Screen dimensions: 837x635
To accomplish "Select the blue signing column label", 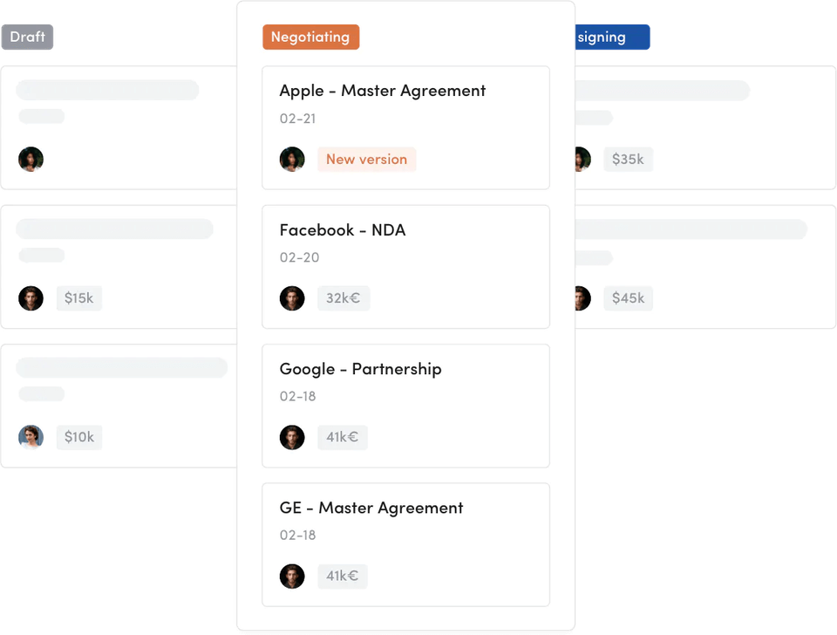I will click(612, 38).
